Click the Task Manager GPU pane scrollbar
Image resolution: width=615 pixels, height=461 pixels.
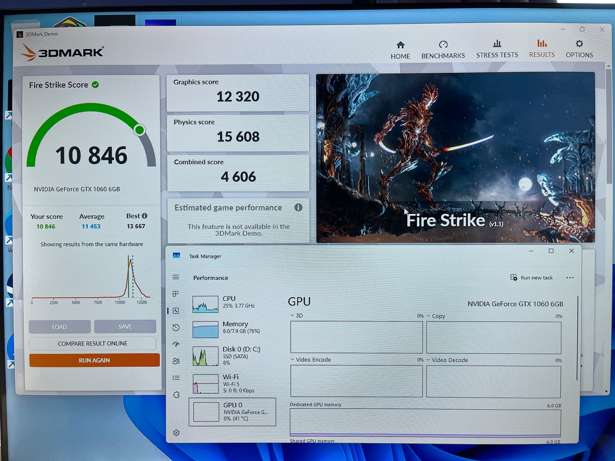(x=577, y=338)
